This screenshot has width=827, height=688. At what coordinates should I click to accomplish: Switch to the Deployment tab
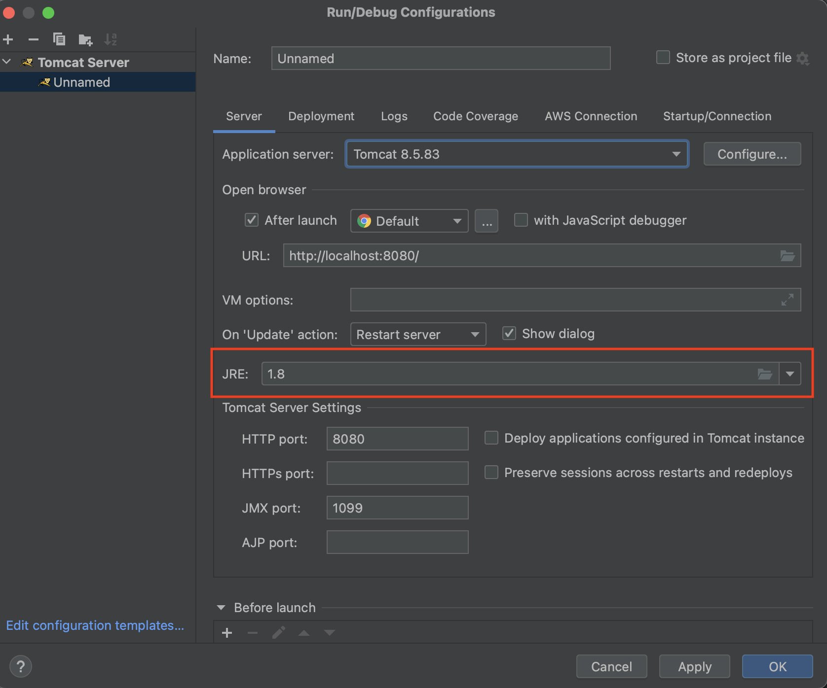321,116
